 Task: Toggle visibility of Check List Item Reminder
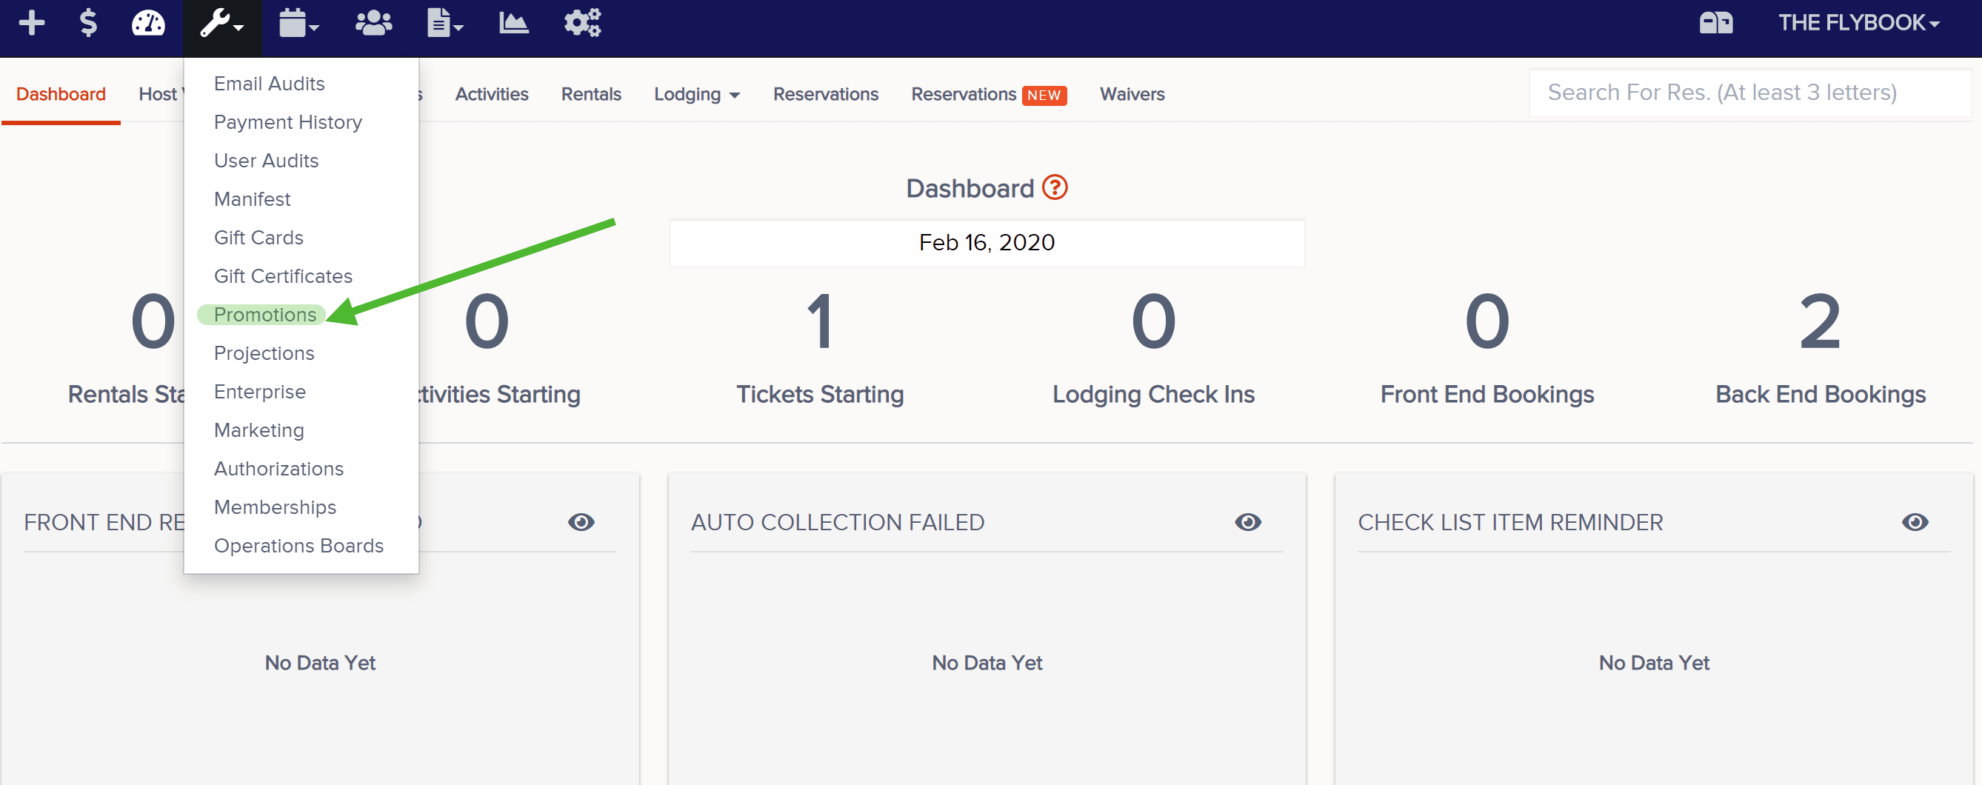click(x=1915, y=522)
